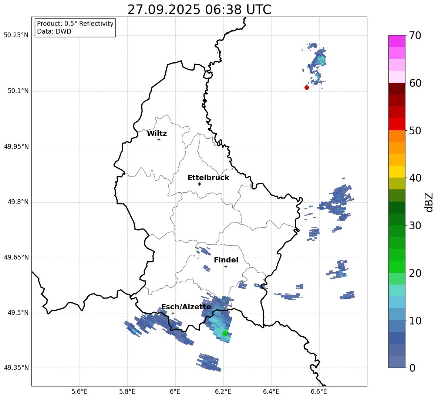Click the 50.1°N latitude label

(x=18, y=91)
